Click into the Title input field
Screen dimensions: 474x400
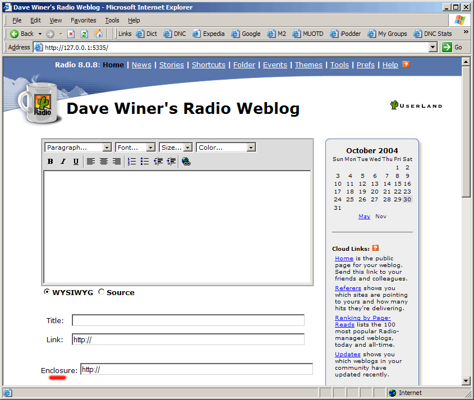pyautogui.click(x=188, y=320)
